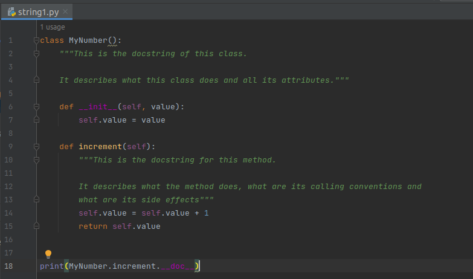
Task: Close the string1.py editor tab
Action: 65,11
